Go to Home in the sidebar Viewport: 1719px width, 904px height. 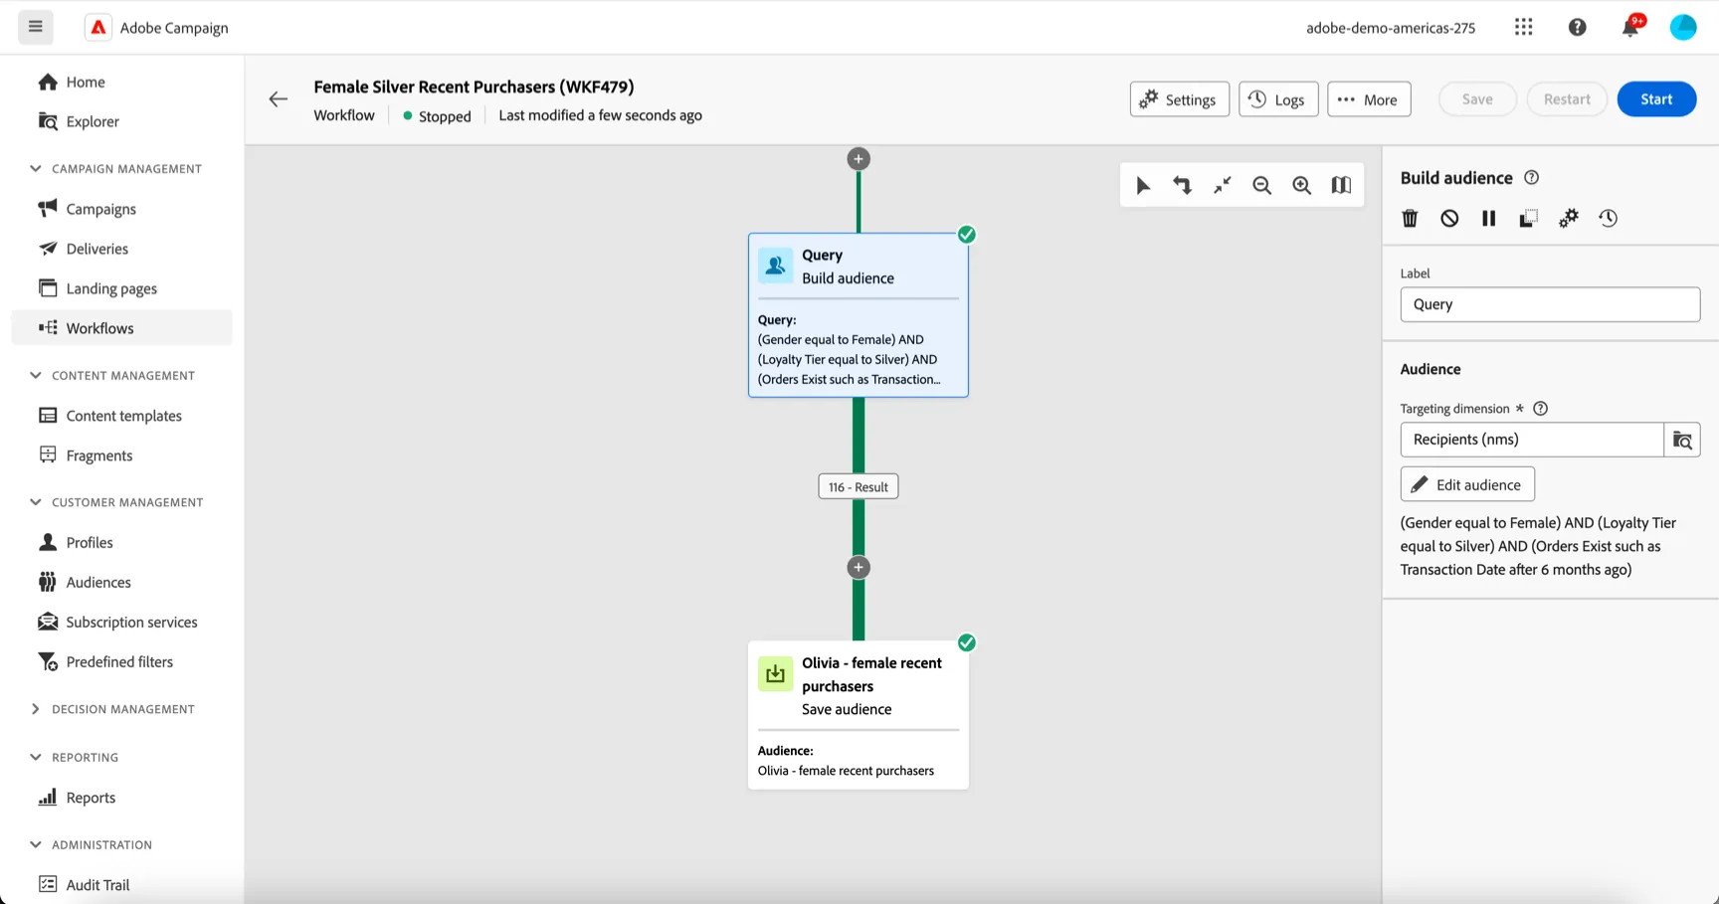(x=121, y=82)
